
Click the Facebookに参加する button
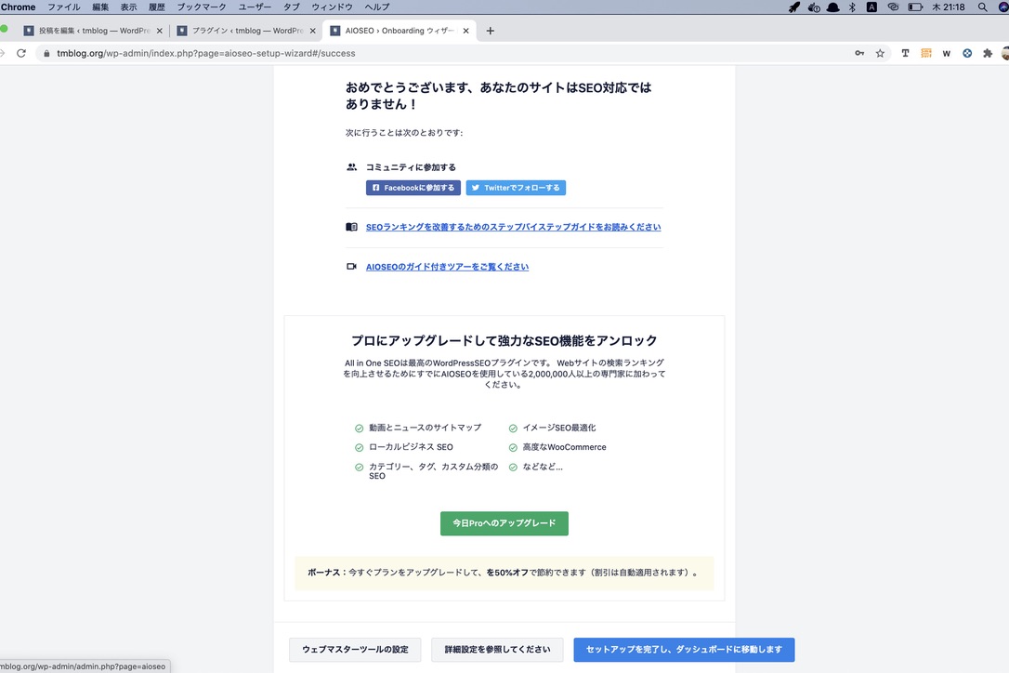[413, 188]
